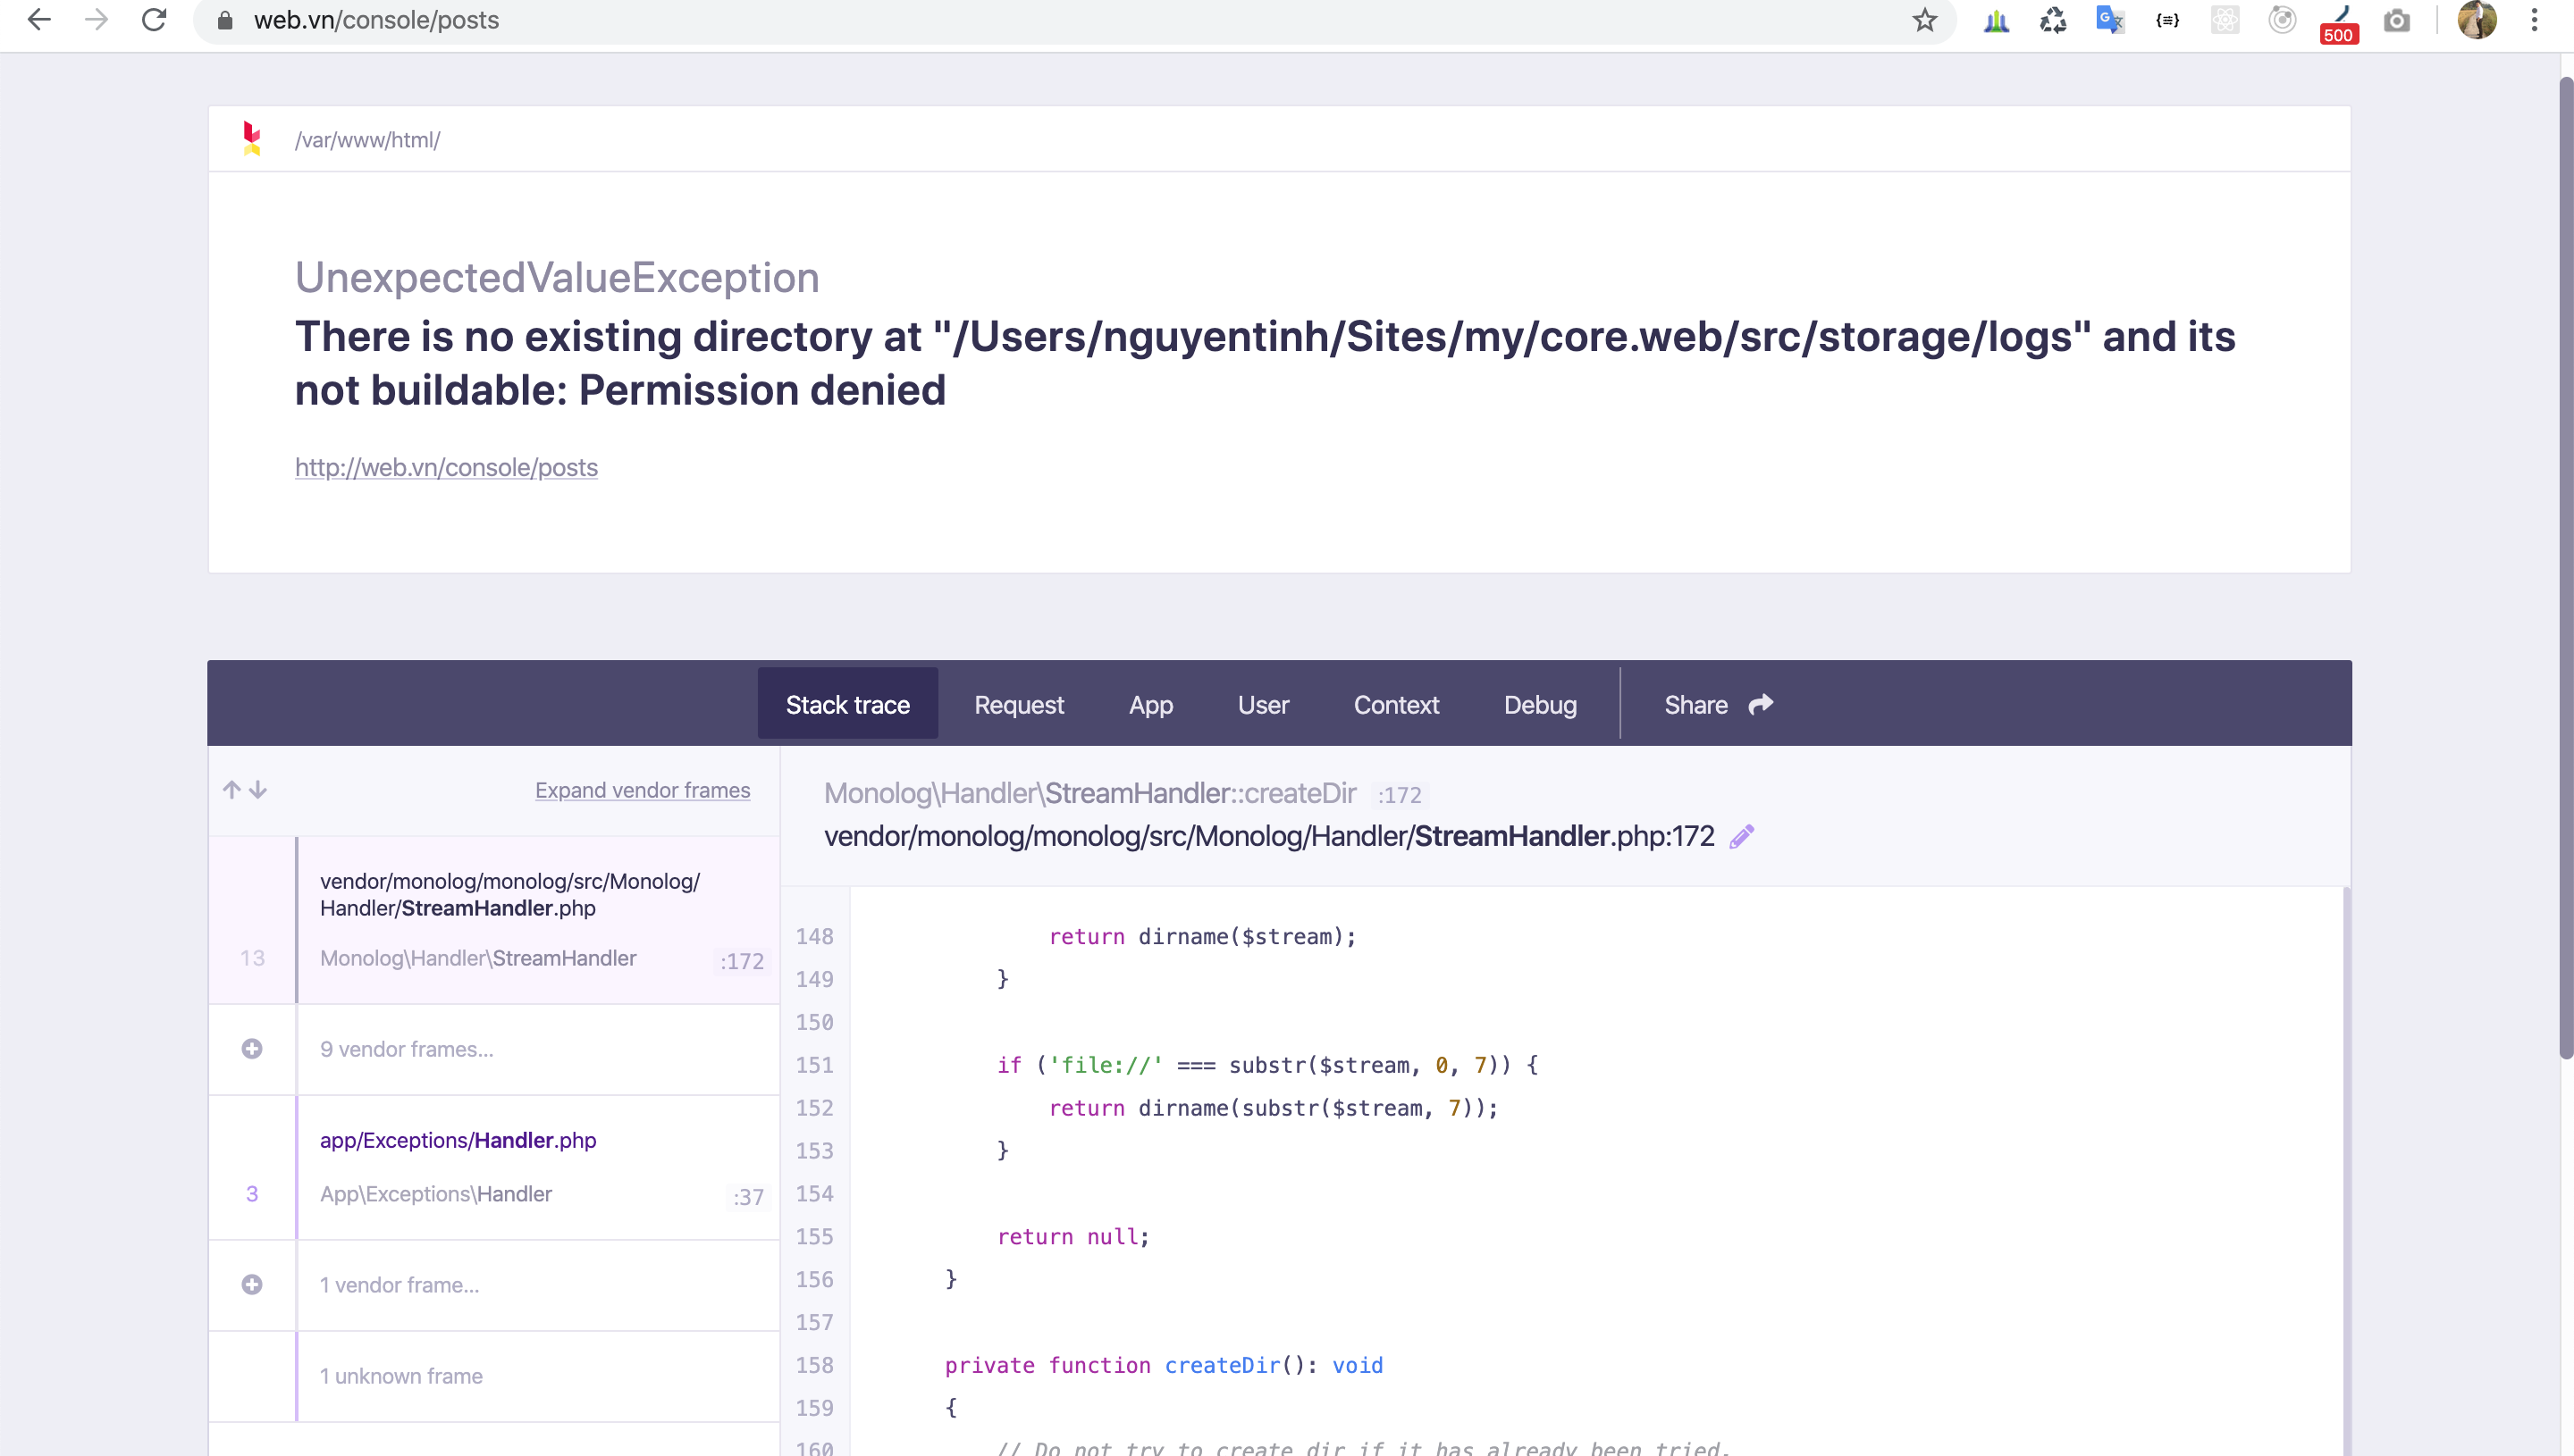
Task: Click the Share button
Action: click(1718, 704)
